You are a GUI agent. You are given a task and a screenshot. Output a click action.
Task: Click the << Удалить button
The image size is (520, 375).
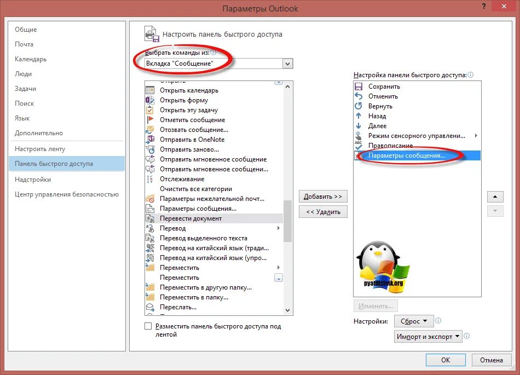(323, 212)
